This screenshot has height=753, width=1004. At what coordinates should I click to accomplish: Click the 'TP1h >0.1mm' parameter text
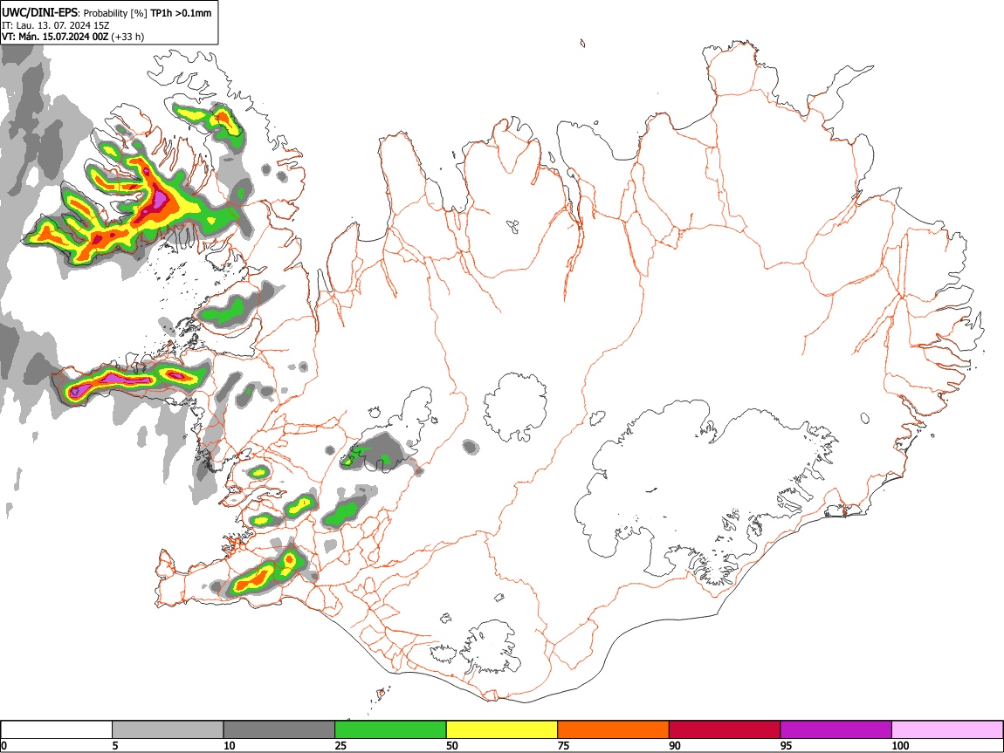181,13
